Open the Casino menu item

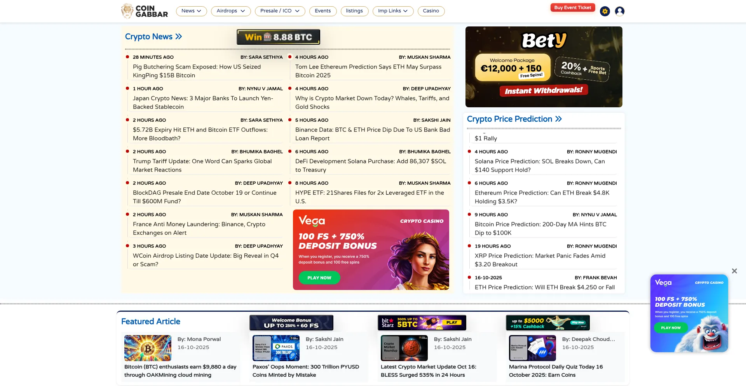tap(431, 11)
